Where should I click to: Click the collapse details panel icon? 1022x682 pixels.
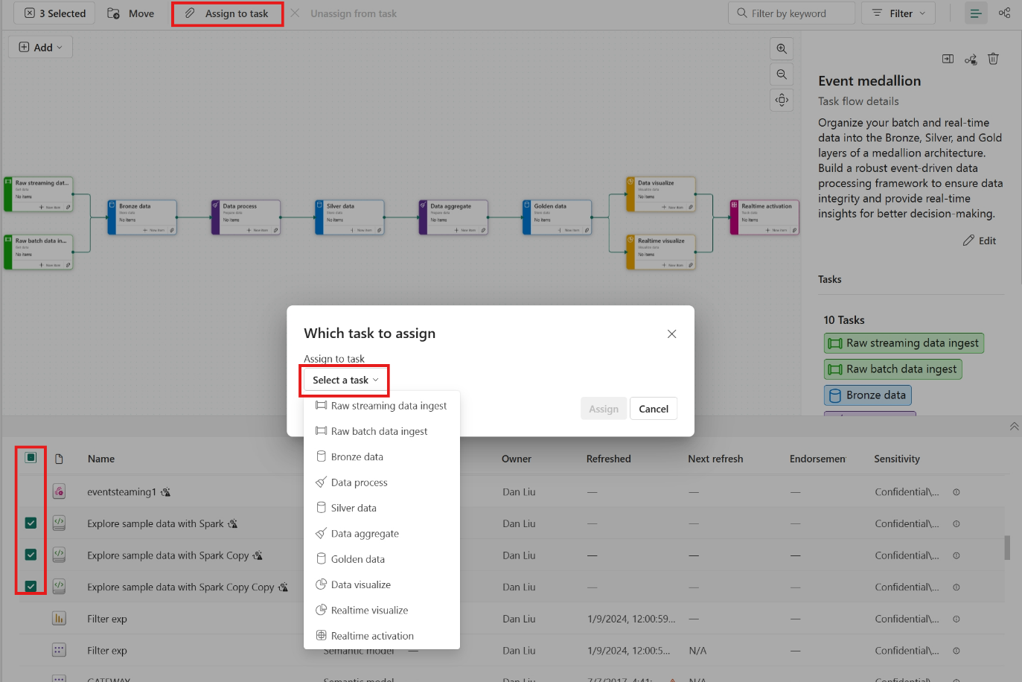click(x=948, y=59)
